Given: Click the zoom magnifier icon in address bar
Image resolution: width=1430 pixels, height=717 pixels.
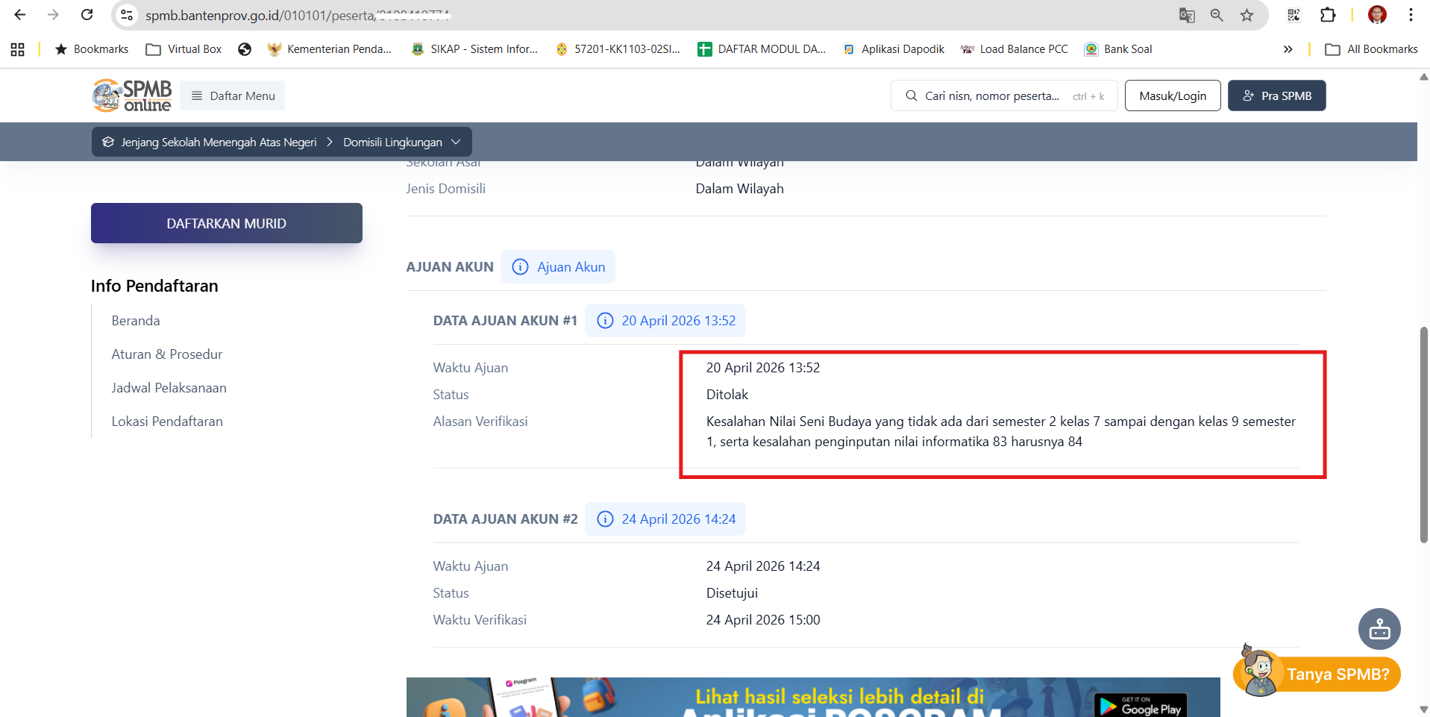Looking at the screenshot, I should pyautogui.click(x=1217, y=15).
